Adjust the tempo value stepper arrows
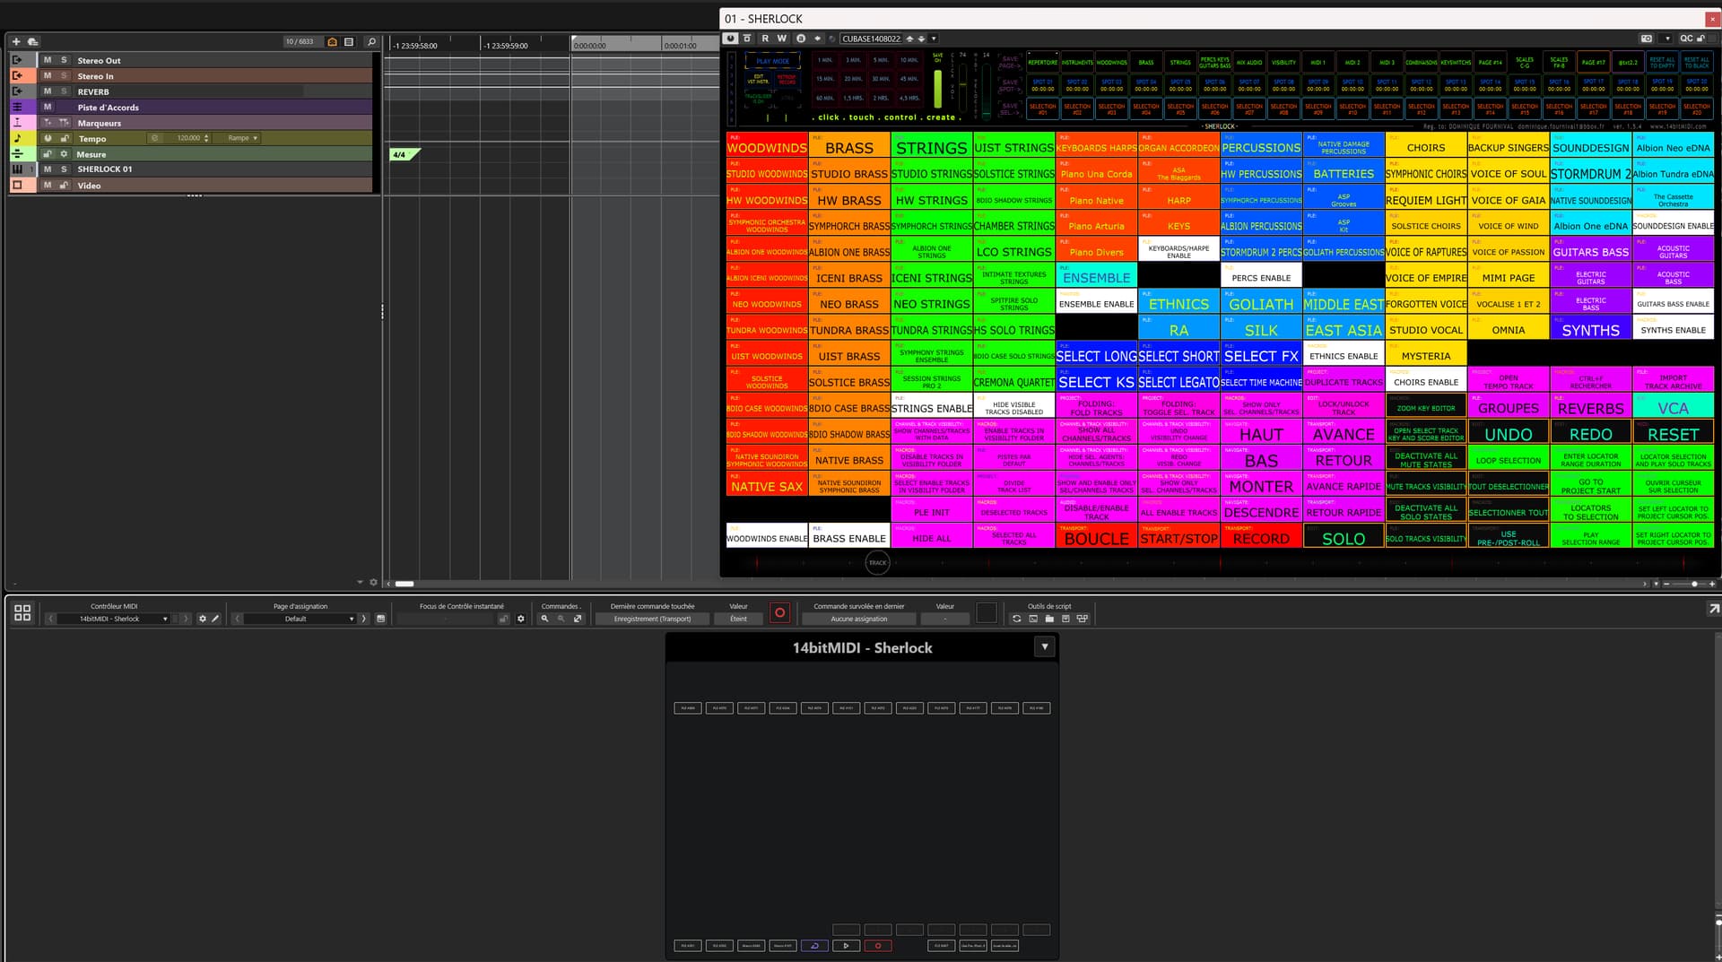Screen dimensions: 1722x962 [x=206, y=138]
